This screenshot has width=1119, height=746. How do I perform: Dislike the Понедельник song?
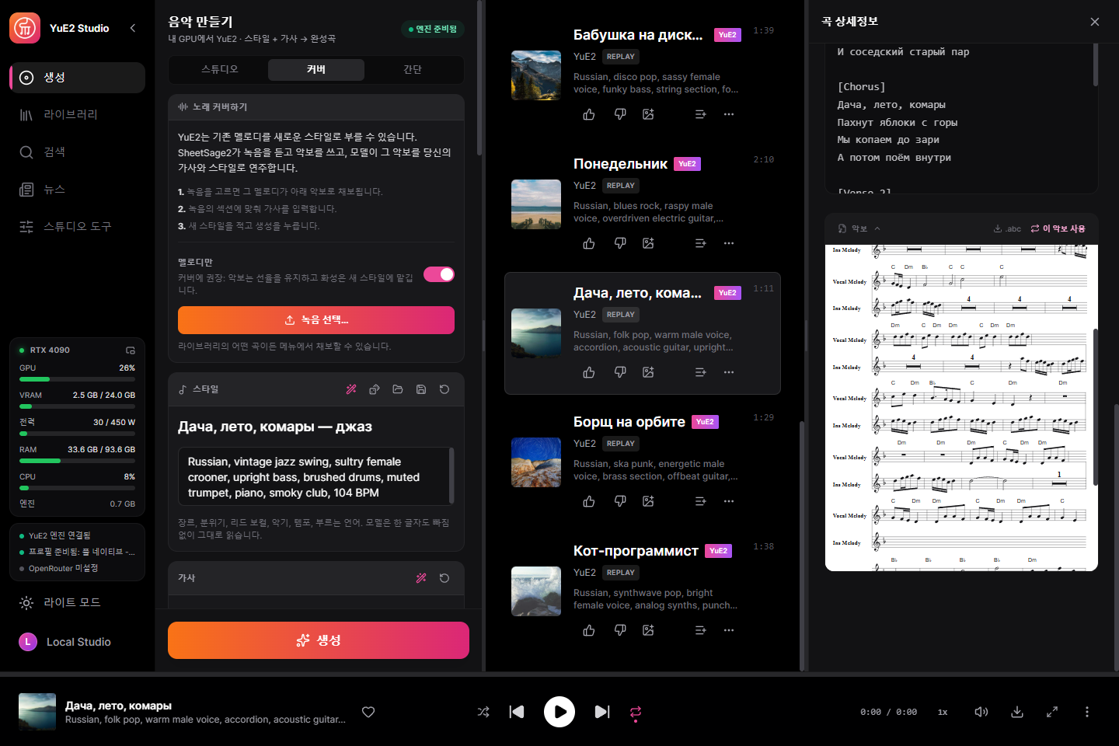tap(620, 243)
